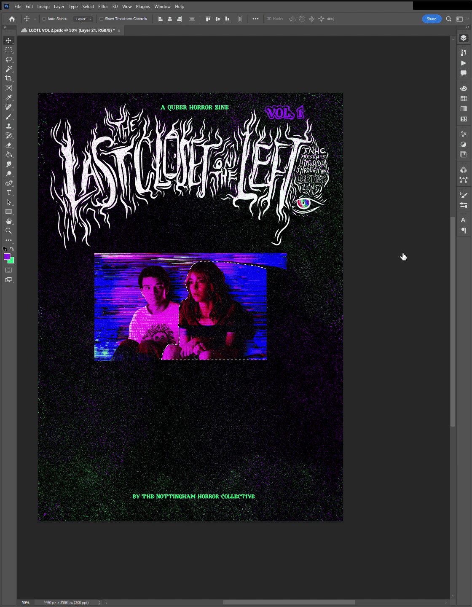Open the Auto-Select Layer dropdown
This screenshot has width=472, height=607.
click(x=83, y=19)
